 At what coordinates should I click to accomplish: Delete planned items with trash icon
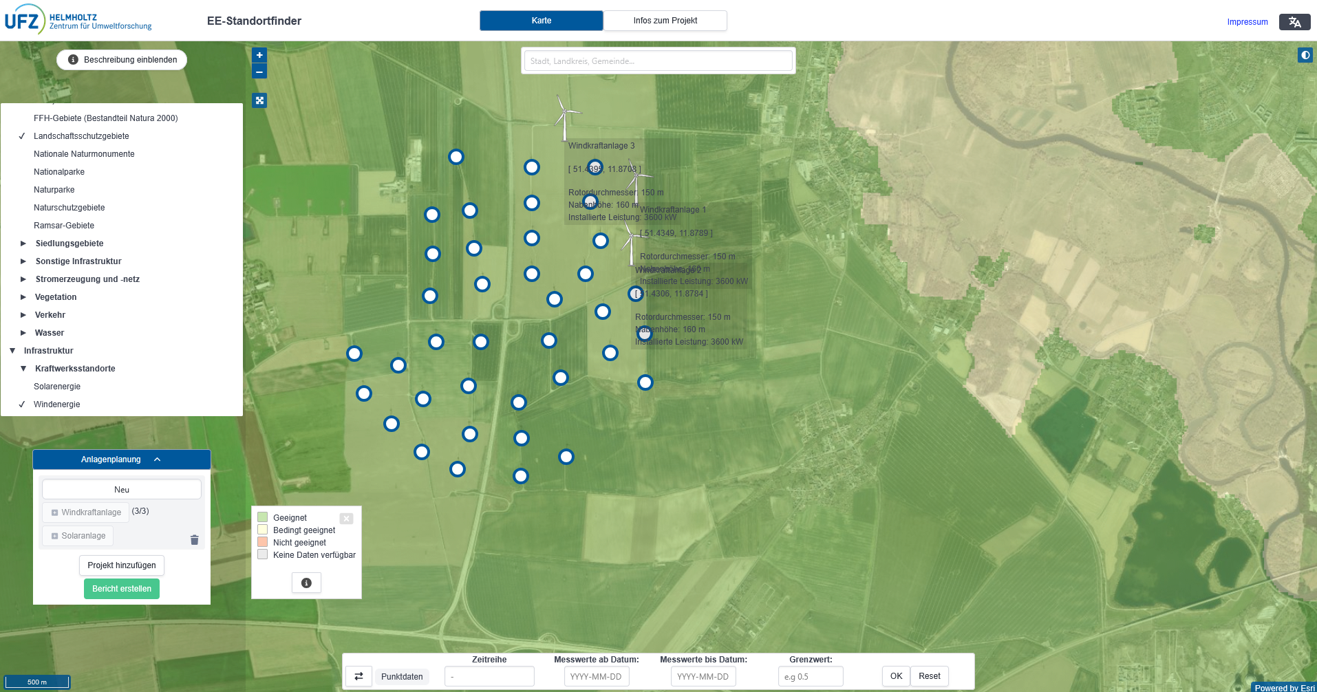pyautogui.click(x=194, y=540)
